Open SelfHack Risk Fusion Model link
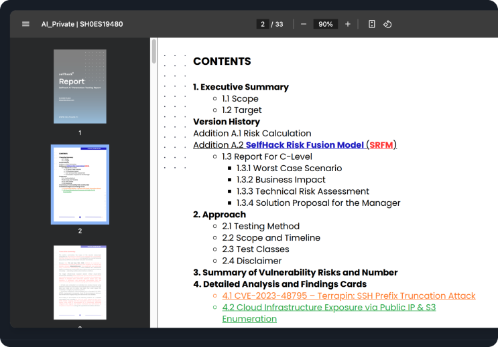 point(304,145)
